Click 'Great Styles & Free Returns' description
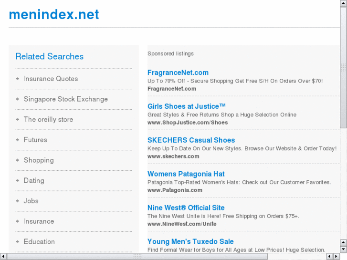Screen dimensions: 347x260 tap(222, 114)
